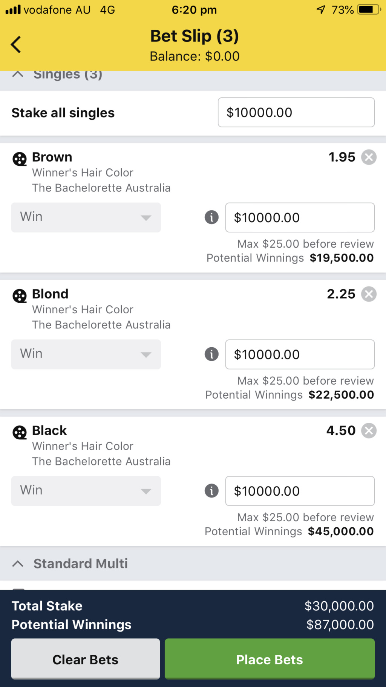386x687 pixels.
Task: Tap the film reel icon beside Brown
Action: 20,159
